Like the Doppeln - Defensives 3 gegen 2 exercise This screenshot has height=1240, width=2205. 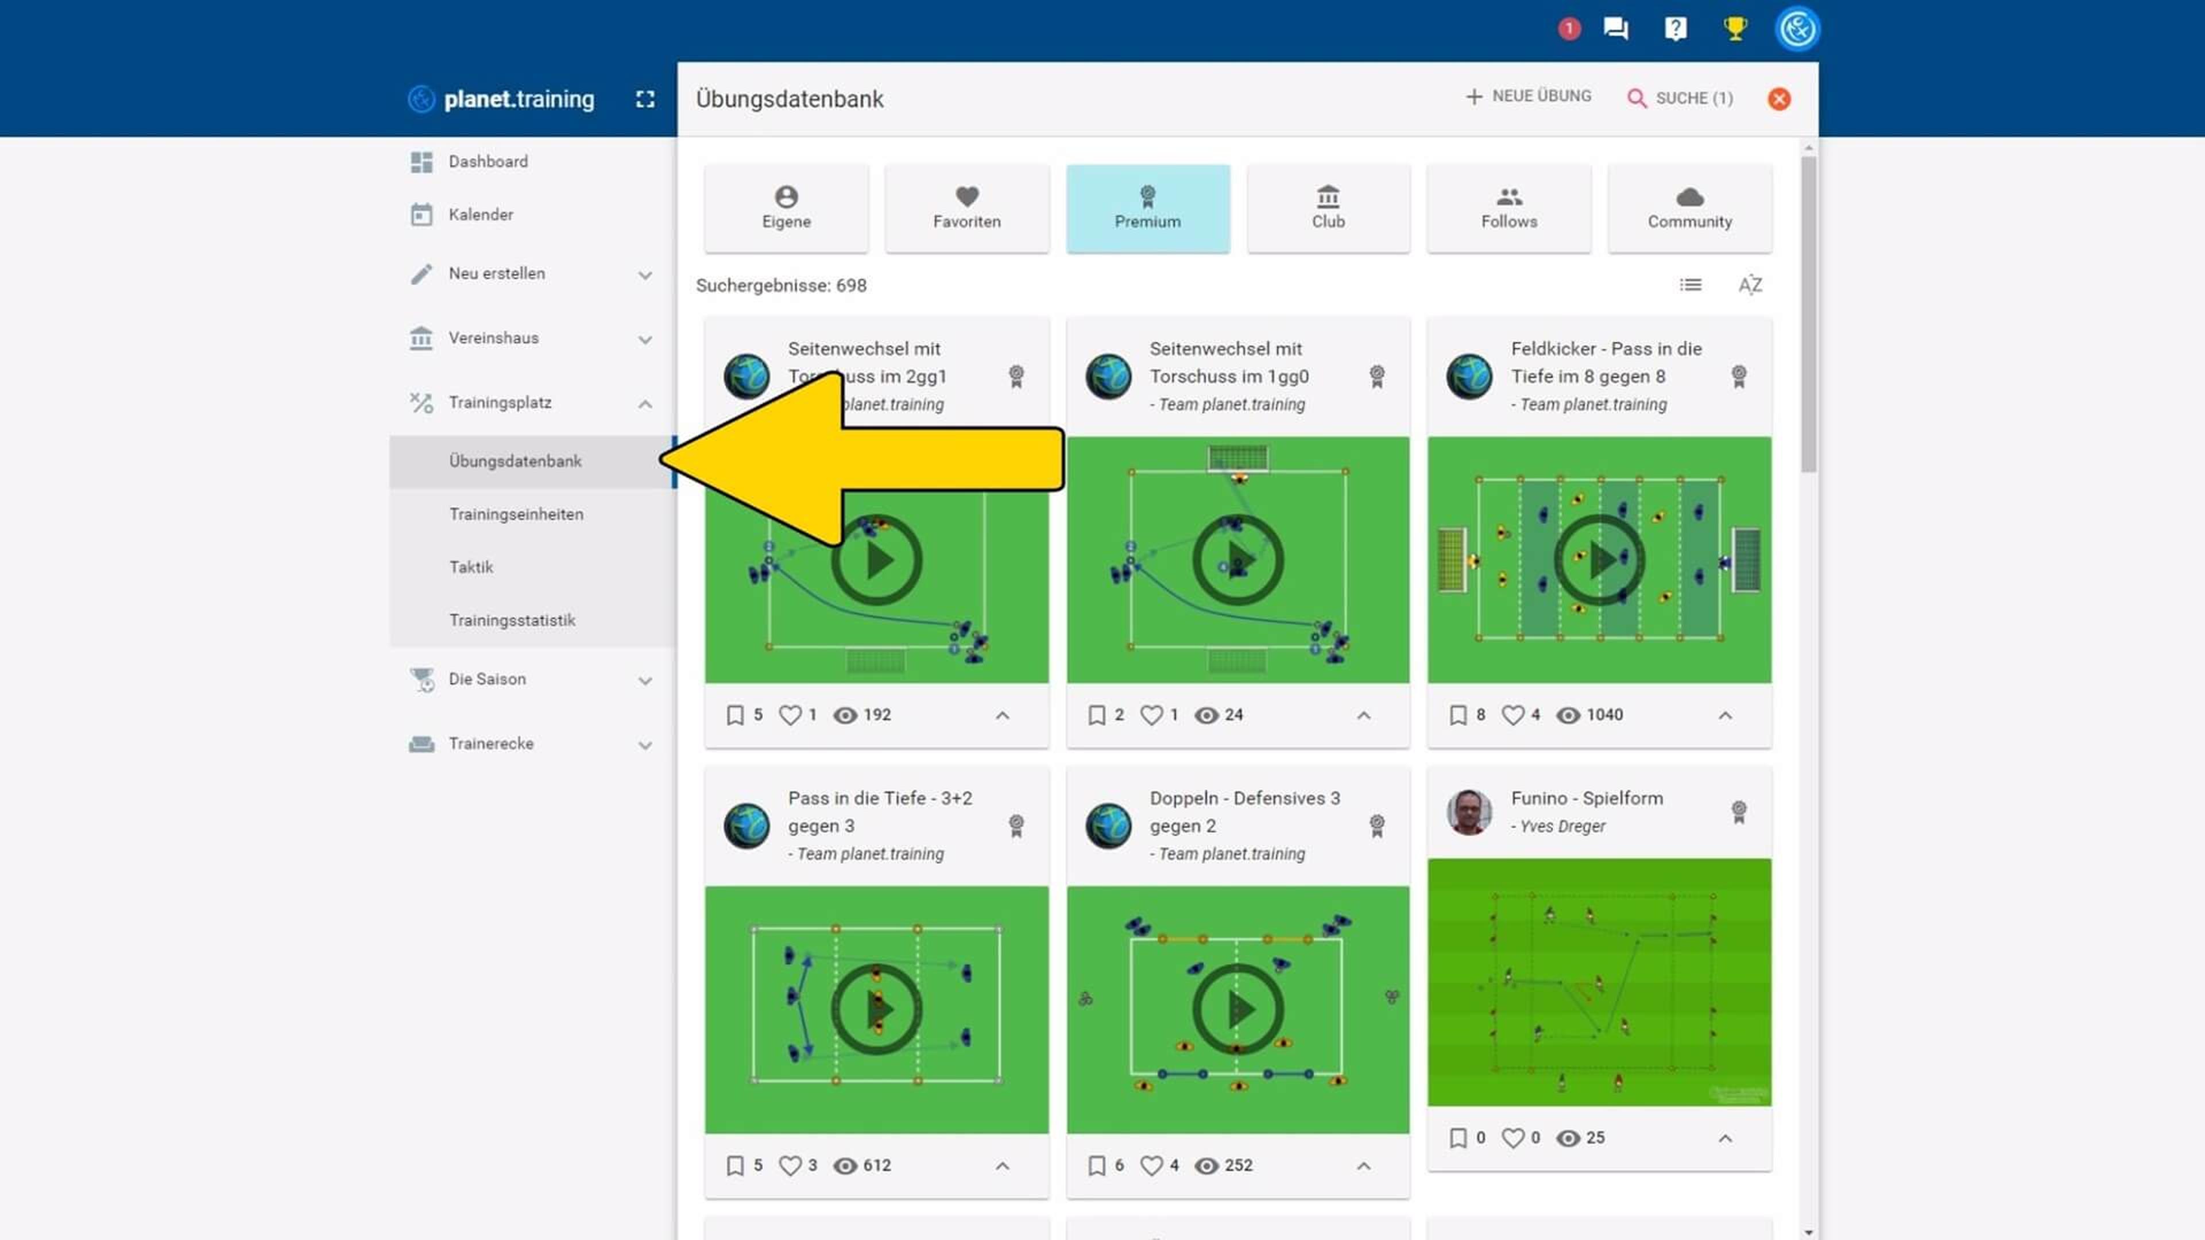click(1152, 1165)
